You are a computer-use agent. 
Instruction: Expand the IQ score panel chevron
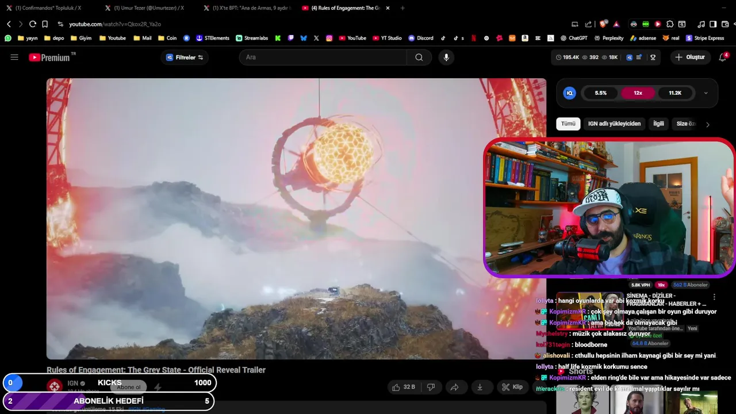click(706, 93)
